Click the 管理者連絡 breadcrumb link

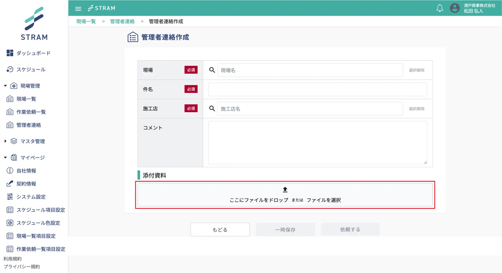pos(122,21)
